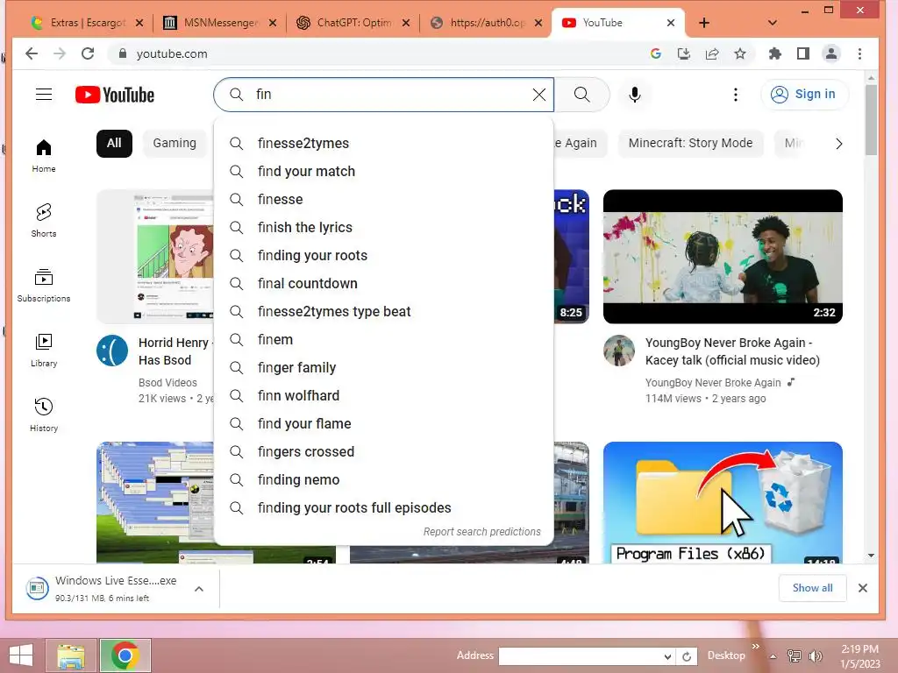The image size is (898, 673).
Task: Select the Minecraft: Story Mode chip
Action: [x=691, y=143]
